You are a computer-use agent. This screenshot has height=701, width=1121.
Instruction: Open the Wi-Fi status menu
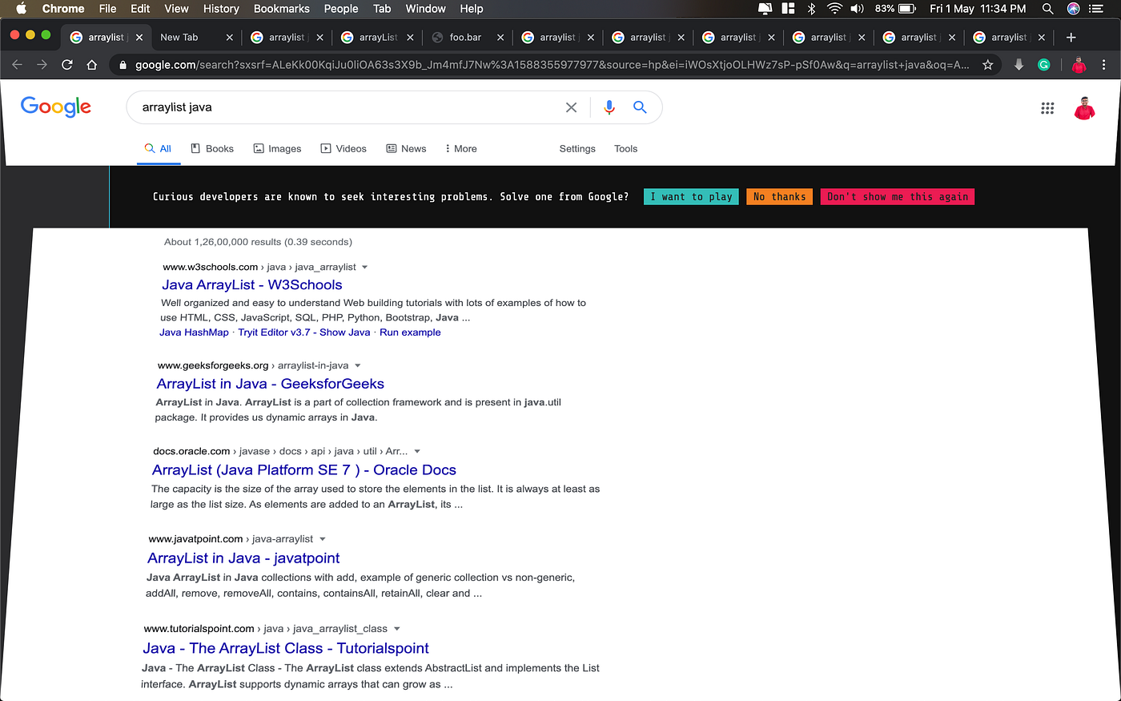pos(834,8)
